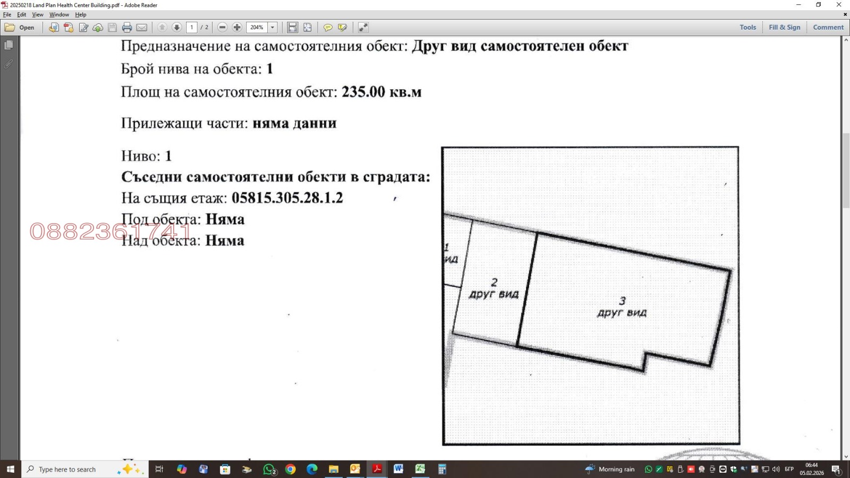
Task: Click the Fit width scrolling icon
Action: 292,28
